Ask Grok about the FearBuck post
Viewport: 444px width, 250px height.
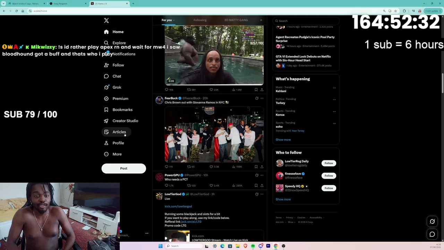click(x=257, y=98)
